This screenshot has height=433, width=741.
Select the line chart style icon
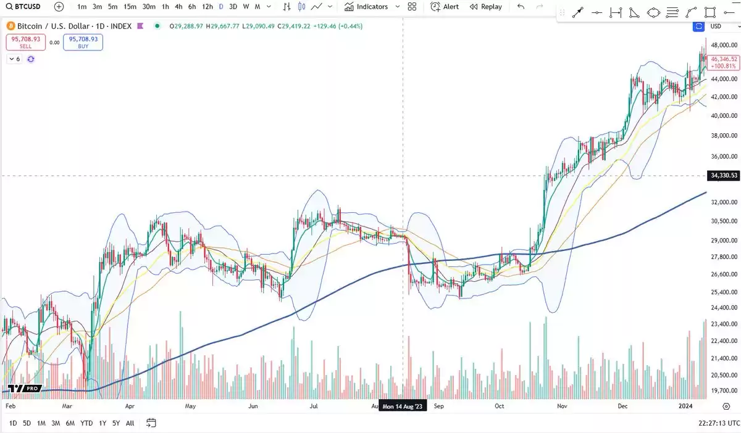coord(317,6)
